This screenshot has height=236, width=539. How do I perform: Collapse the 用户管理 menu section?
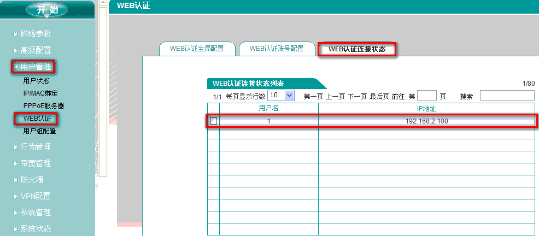[x=36, y=67]
